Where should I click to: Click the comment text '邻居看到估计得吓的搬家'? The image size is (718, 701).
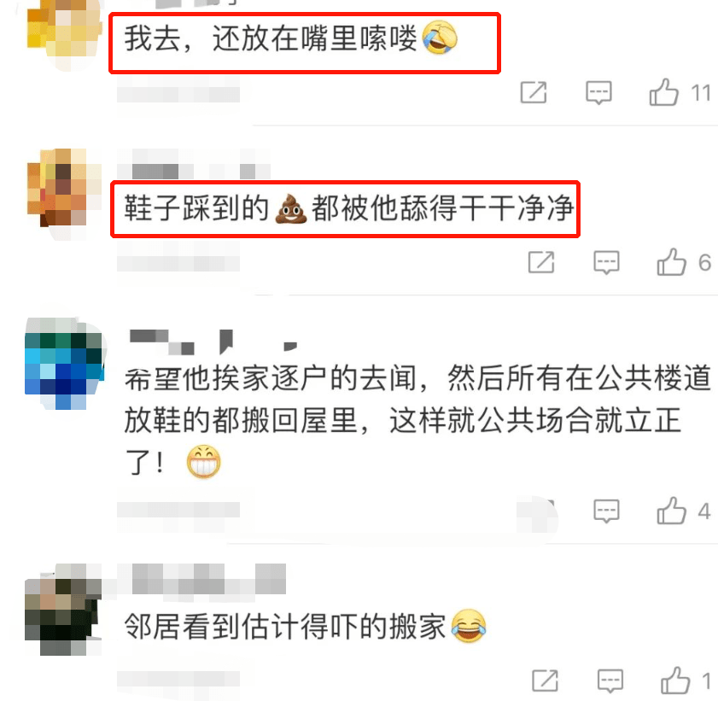click(305, 626)
